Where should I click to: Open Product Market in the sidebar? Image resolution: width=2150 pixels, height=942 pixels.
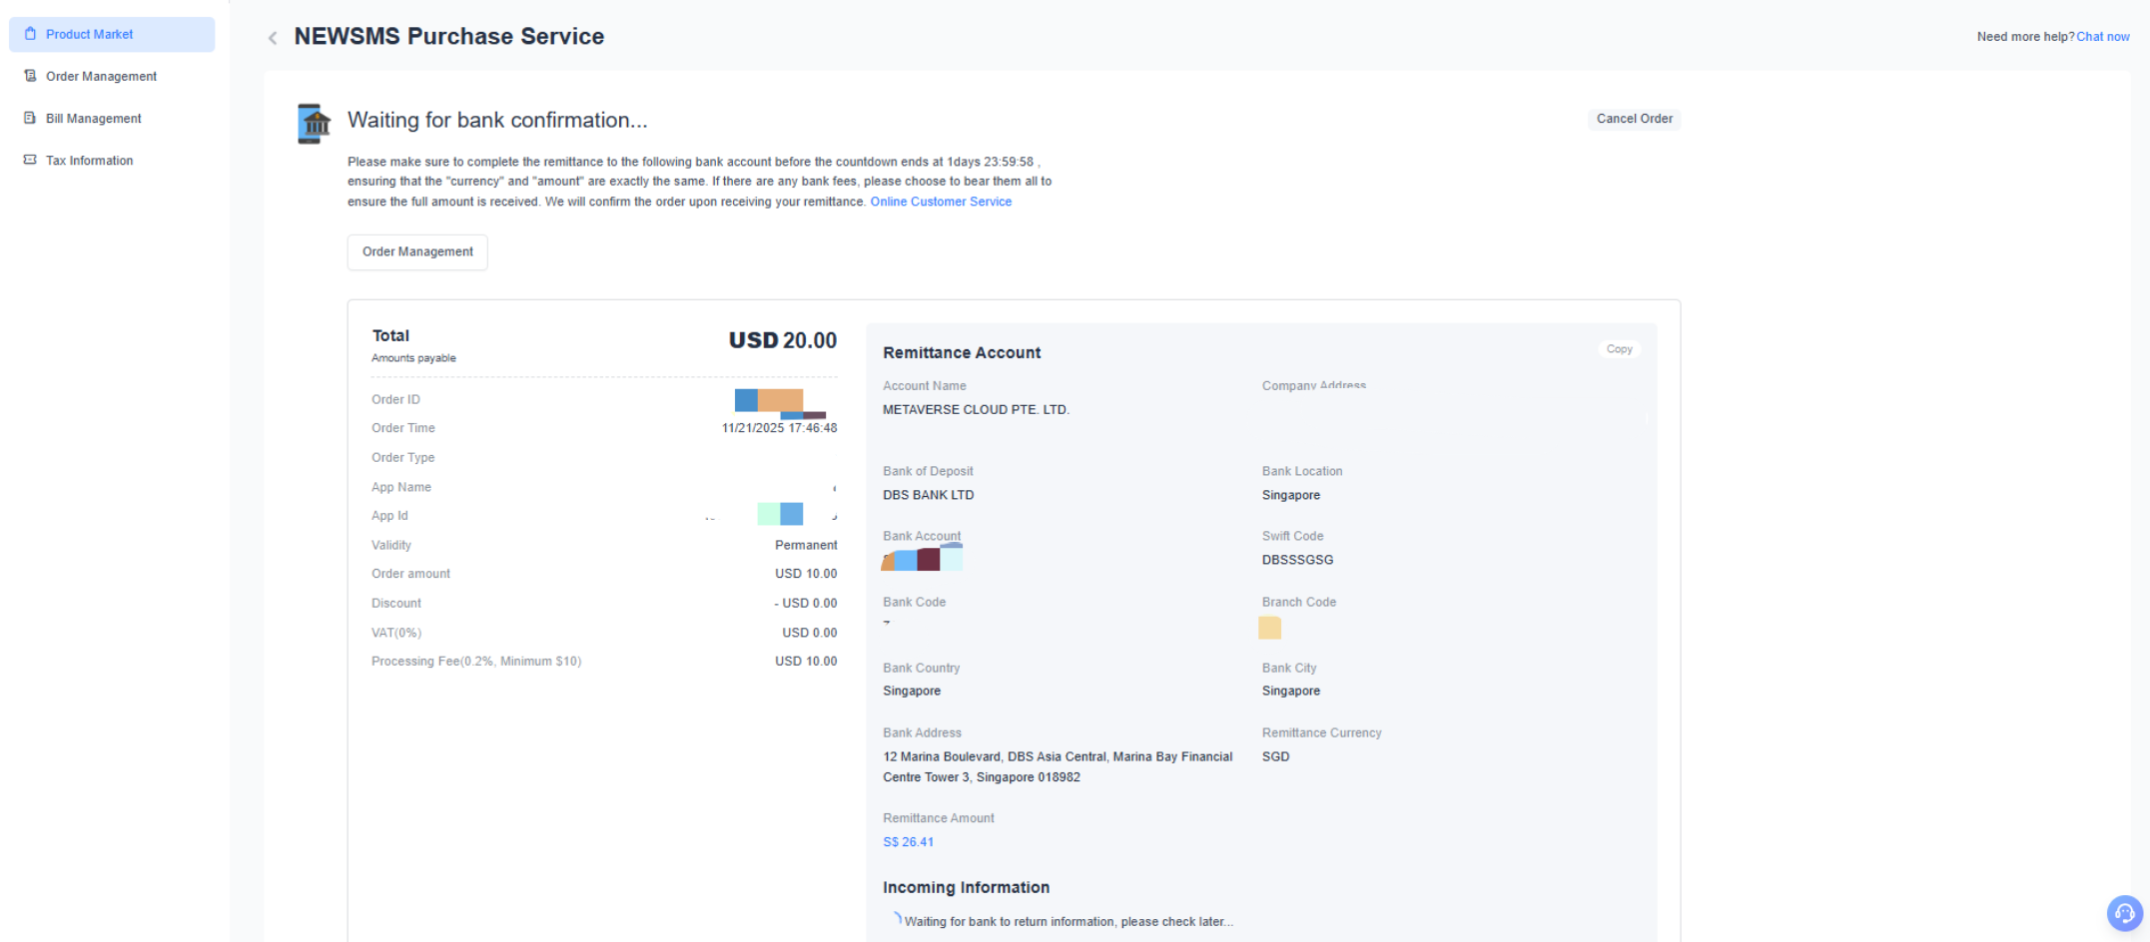[x=112, y=34]
